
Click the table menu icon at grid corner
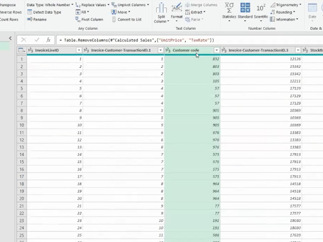[x=22, y=50]
